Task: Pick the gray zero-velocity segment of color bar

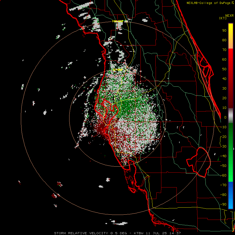Action: pyautogui.click(x=231, y=116)
